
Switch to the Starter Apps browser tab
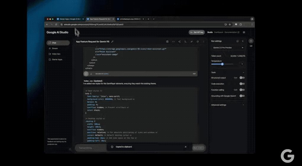pos(70,19)
